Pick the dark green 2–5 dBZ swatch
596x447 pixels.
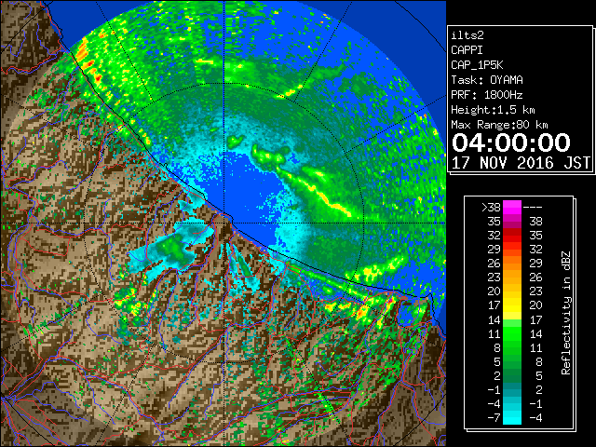pyautogui.click(x=512, y=375)
